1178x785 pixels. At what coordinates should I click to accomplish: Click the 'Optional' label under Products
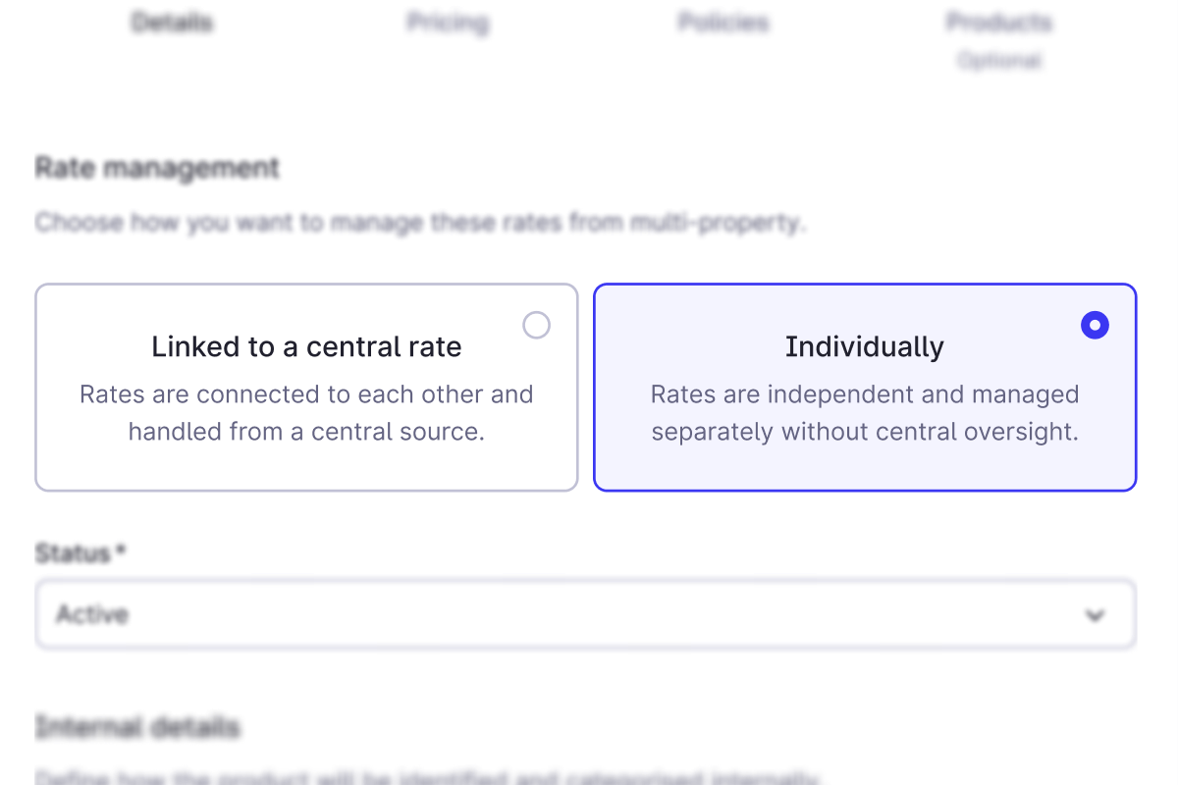click(x=999, y=60)
